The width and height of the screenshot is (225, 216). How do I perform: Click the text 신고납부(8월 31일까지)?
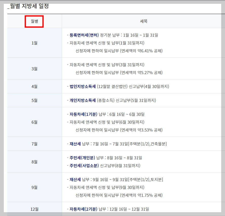pos(120,166)
